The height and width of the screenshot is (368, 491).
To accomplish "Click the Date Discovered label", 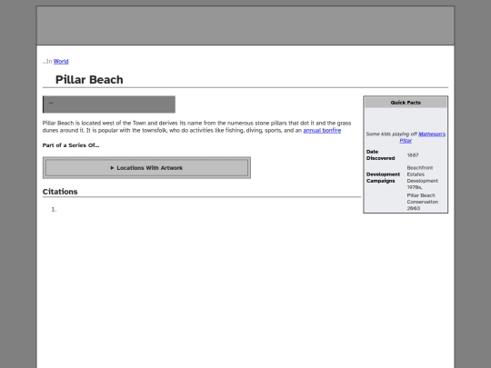I will (380, 154).
